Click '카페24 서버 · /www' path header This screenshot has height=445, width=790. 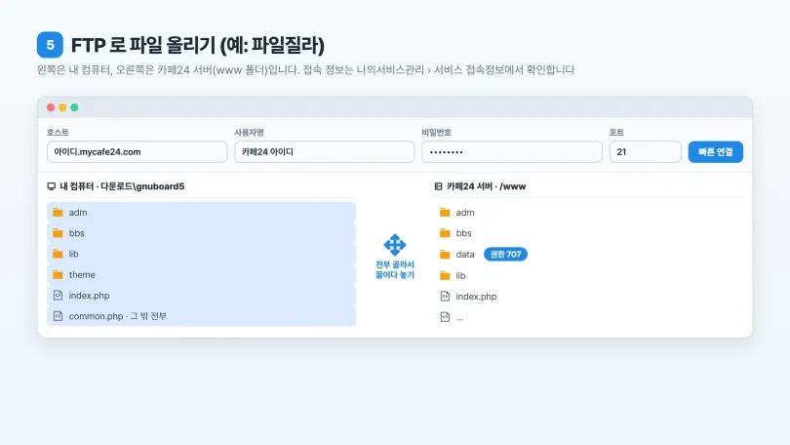coord(487,186)
